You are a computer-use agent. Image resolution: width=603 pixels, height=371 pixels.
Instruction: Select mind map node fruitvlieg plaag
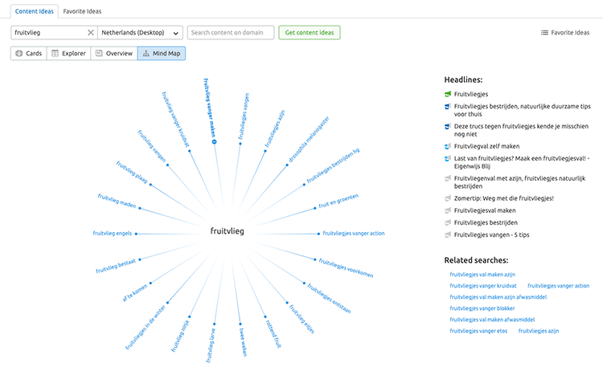click(132, 172)
